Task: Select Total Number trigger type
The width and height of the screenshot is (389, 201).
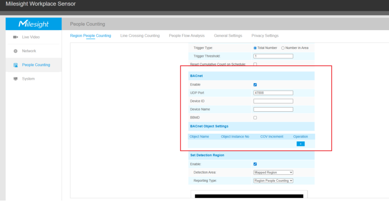Action: click(255, 48)
